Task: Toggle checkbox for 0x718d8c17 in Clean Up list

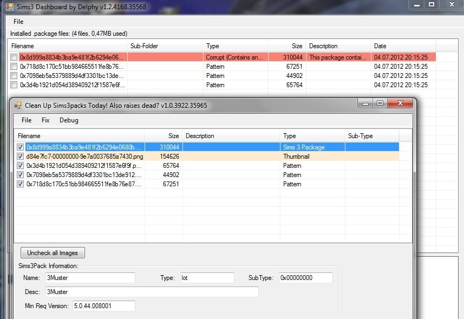Action: (20, 184)
